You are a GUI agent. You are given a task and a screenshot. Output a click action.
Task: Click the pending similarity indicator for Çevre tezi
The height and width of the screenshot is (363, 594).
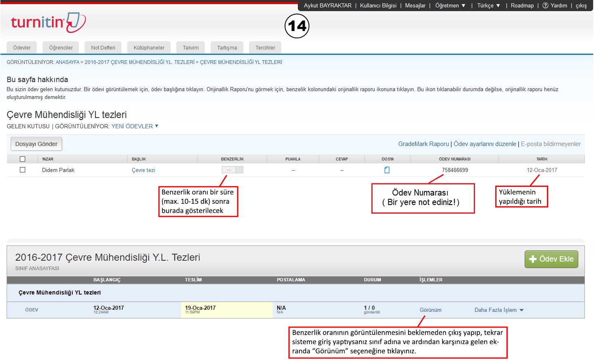[x=233, y=170]
